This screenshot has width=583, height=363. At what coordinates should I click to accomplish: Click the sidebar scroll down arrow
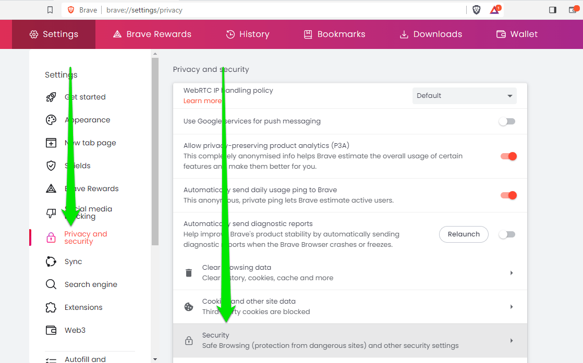[x=155, y=359]
